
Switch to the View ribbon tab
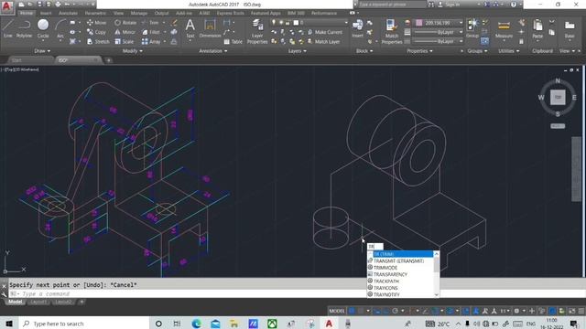(x=118, y=13)
